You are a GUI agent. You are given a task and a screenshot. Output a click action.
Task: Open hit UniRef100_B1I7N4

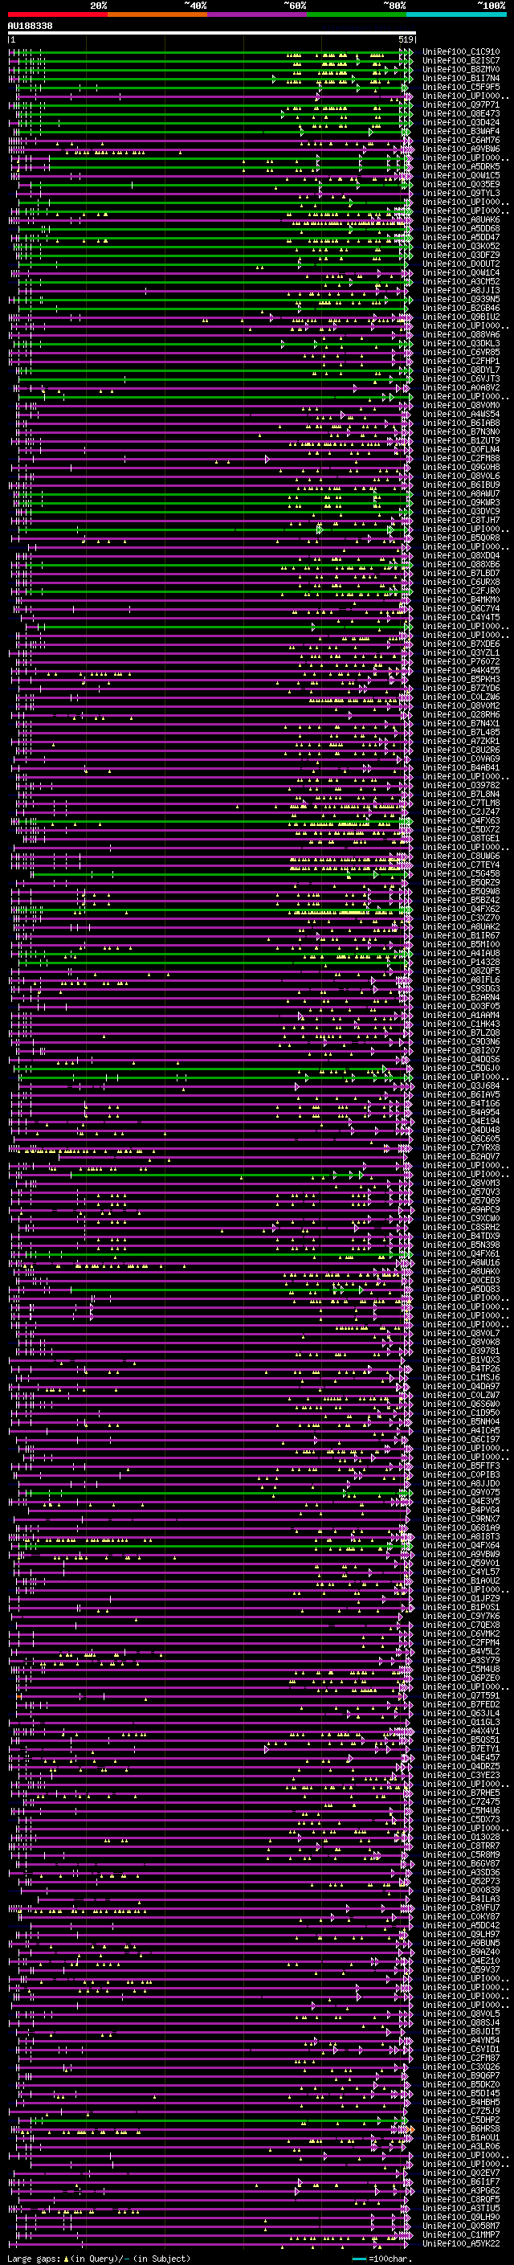pos(461,78)
